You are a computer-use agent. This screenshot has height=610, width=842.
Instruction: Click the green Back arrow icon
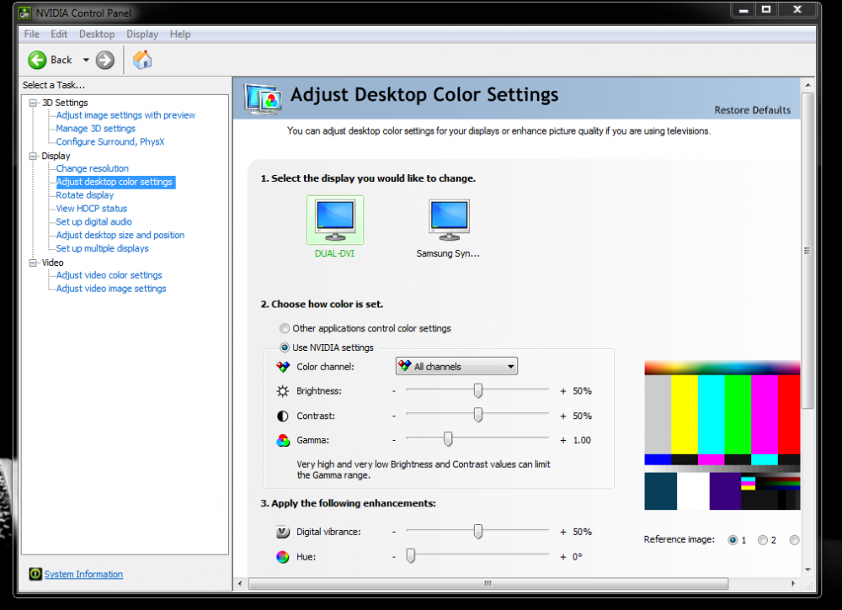[37, 60]
